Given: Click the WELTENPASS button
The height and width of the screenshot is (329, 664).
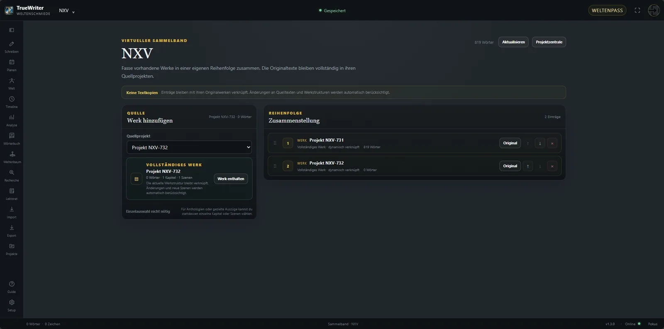Looking at the screenshot, I should [607, 10].
